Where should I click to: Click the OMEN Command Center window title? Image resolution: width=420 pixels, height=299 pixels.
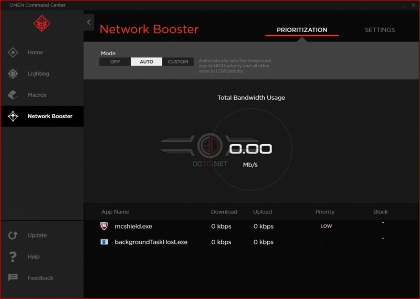click(x=37, y=5)
